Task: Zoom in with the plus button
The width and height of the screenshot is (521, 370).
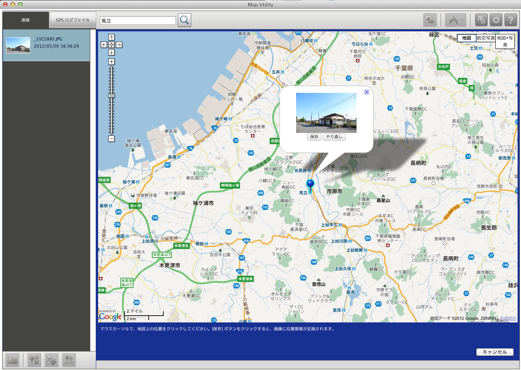Action: (111, 62)
